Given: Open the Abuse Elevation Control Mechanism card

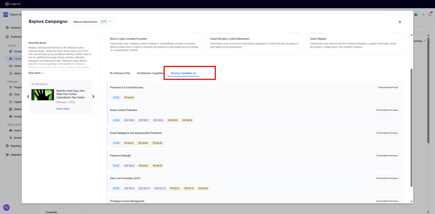Looking at the screenshot, I should [x=255, y=44].
